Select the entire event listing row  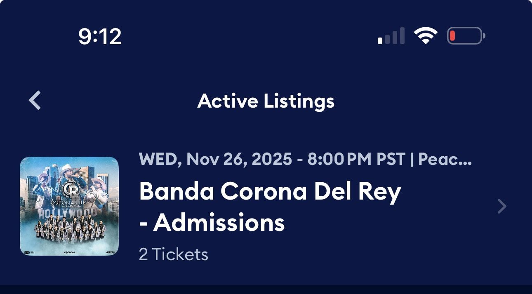(x=266, y=205)
